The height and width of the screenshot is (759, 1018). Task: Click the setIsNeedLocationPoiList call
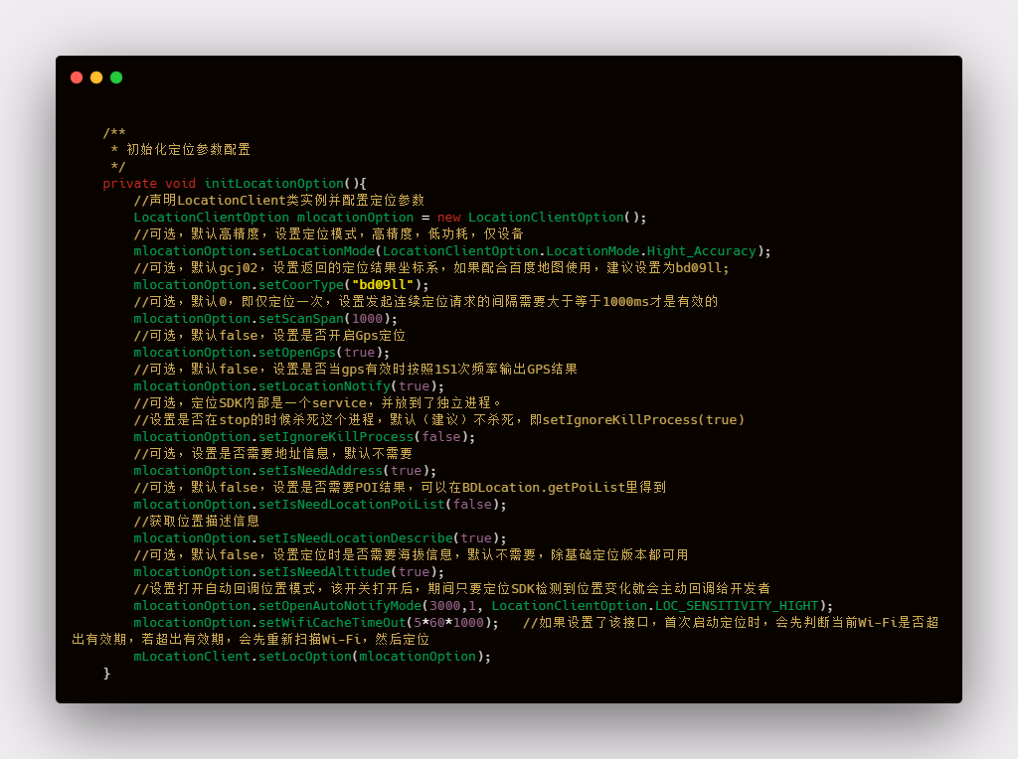coord(352,504)
